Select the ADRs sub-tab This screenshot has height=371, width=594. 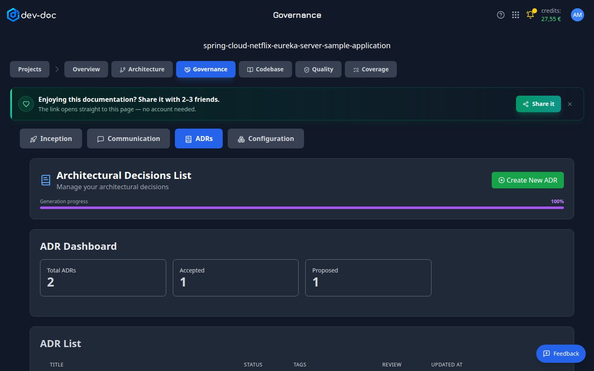pyautogui.click(x=199, y=139)
